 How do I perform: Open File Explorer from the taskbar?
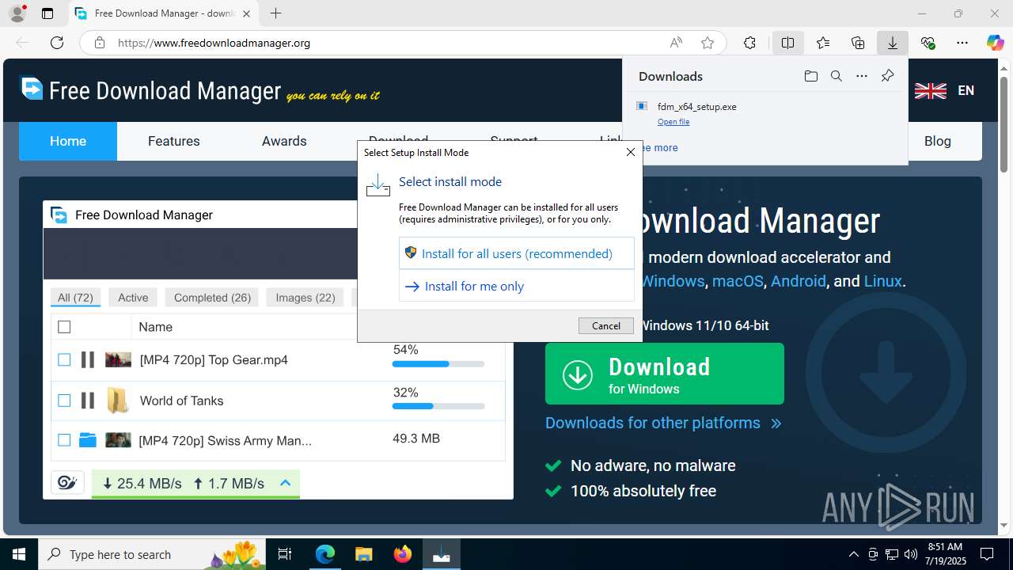pos(363,554)
